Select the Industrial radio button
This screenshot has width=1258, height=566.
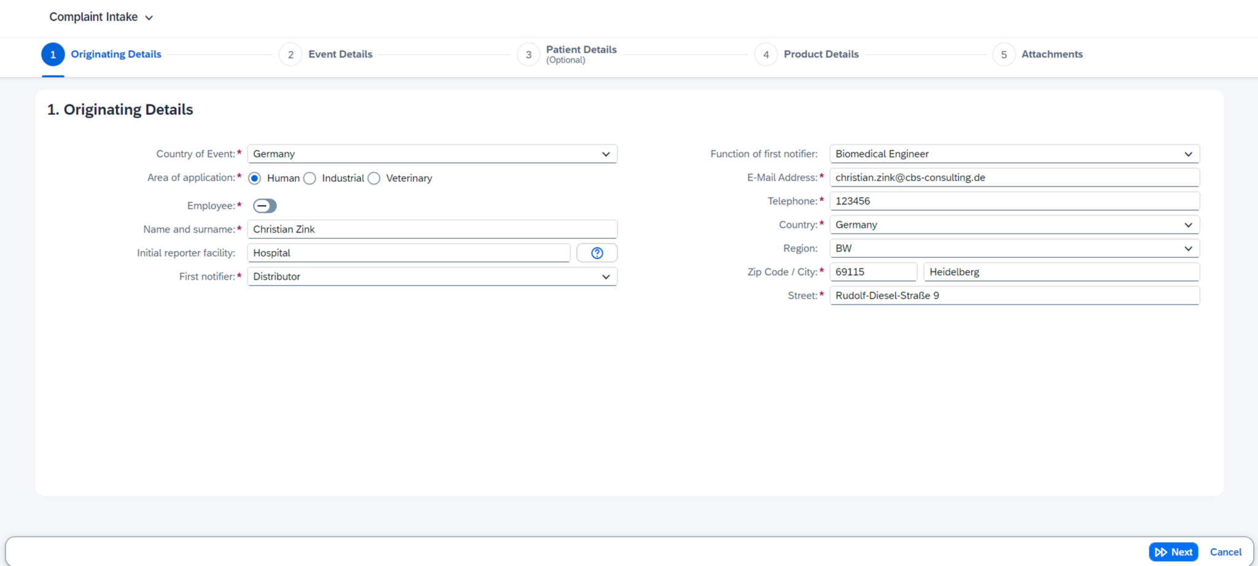[x=310, y=178]
